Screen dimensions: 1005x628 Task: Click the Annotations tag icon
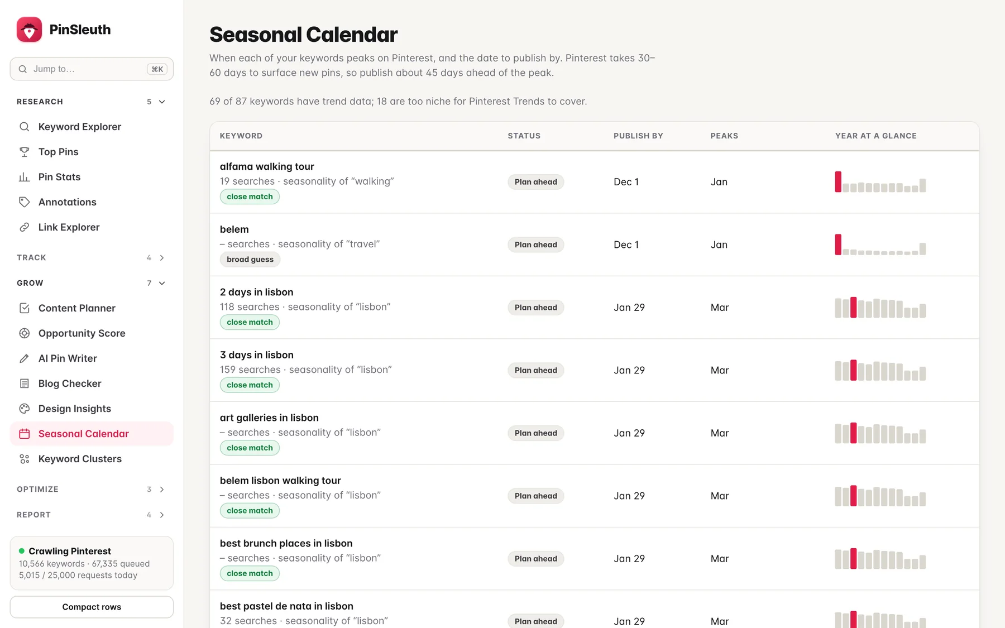(x=24, y=202)
